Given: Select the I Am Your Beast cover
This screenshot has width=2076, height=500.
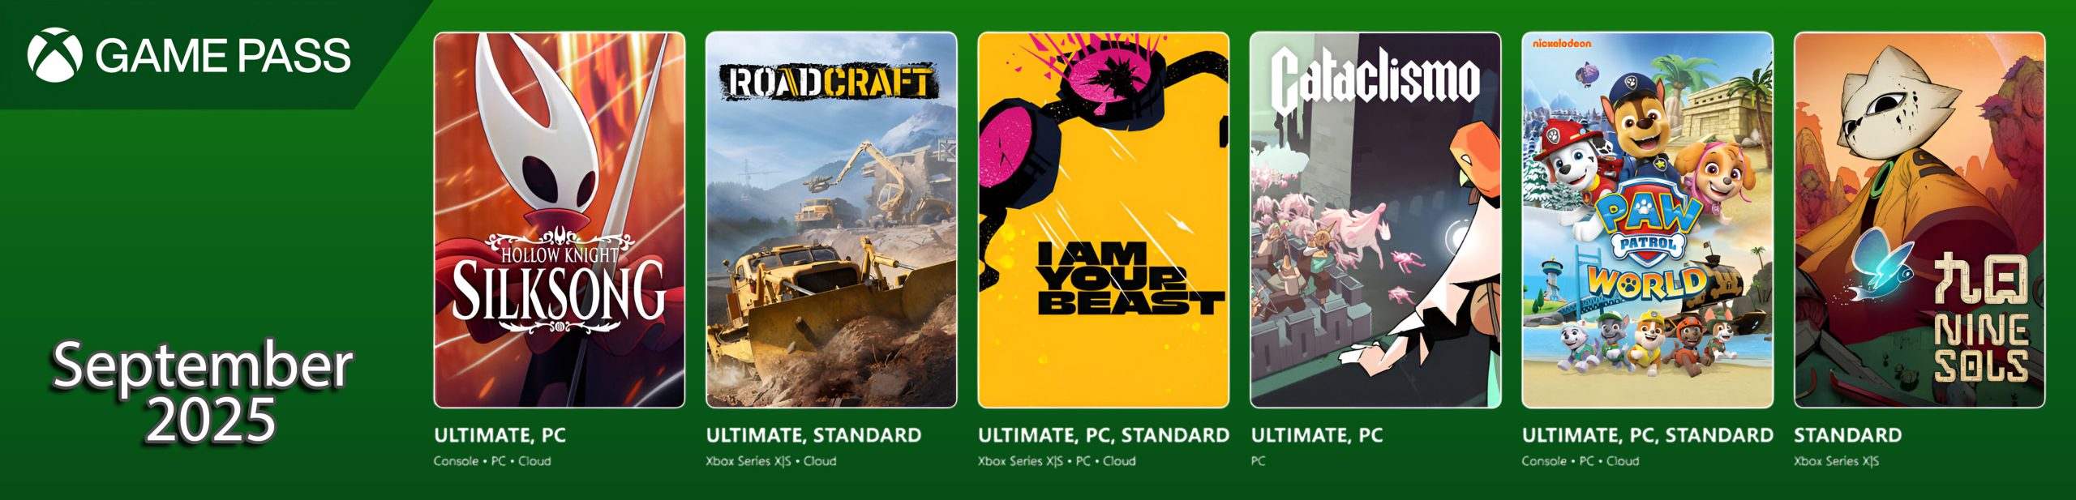Looking at the screenshot, I should (1103, 220).
